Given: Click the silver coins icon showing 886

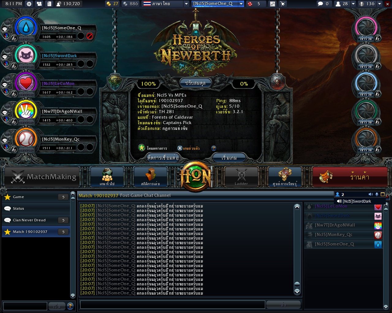Looking at the screenshot, I should pos(125,4).
